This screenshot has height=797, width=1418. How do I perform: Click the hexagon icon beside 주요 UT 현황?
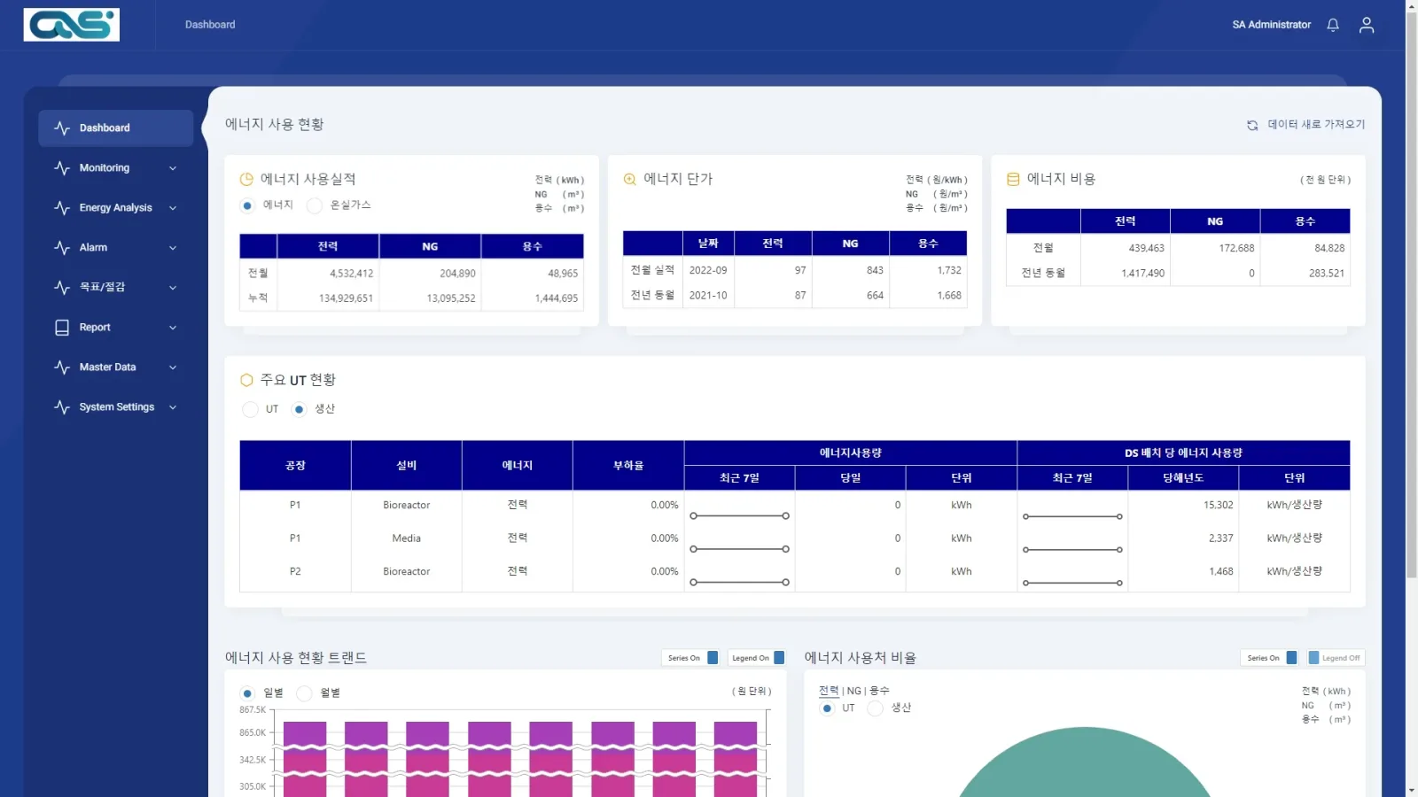point(246,380)
